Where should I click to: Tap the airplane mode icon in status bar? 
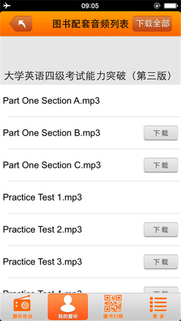click(7, 6)
